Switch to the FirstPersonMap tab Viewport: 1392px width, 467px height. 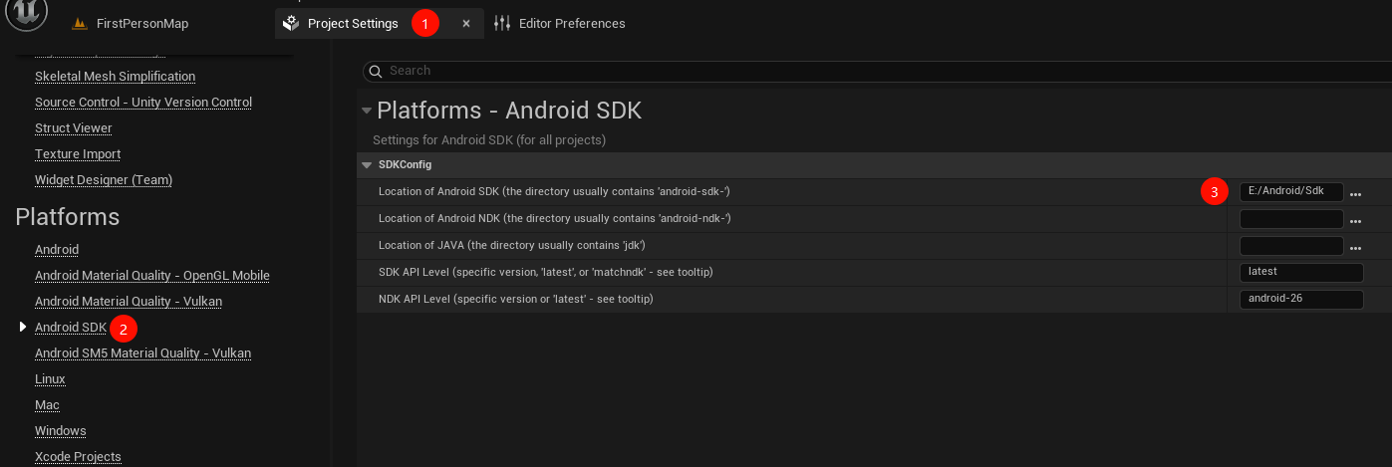(x=141, y=23)
